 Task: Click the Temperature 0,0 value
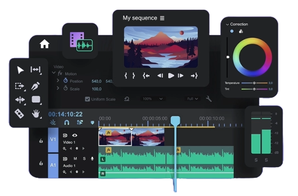(x=271, y=83)
